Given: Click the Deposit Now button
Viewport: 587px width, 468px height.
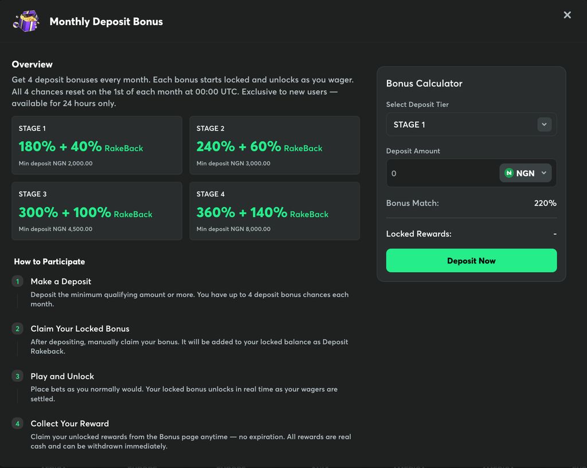Looking at the screenshot, I should 471,261.
